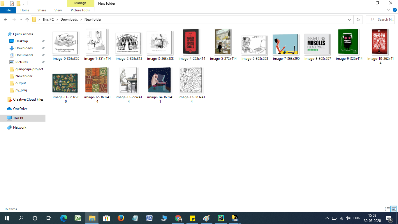Click the Search New folder box
Image resolution: width=398 pixels, height=224 pixels.
(x=381, y=20)
